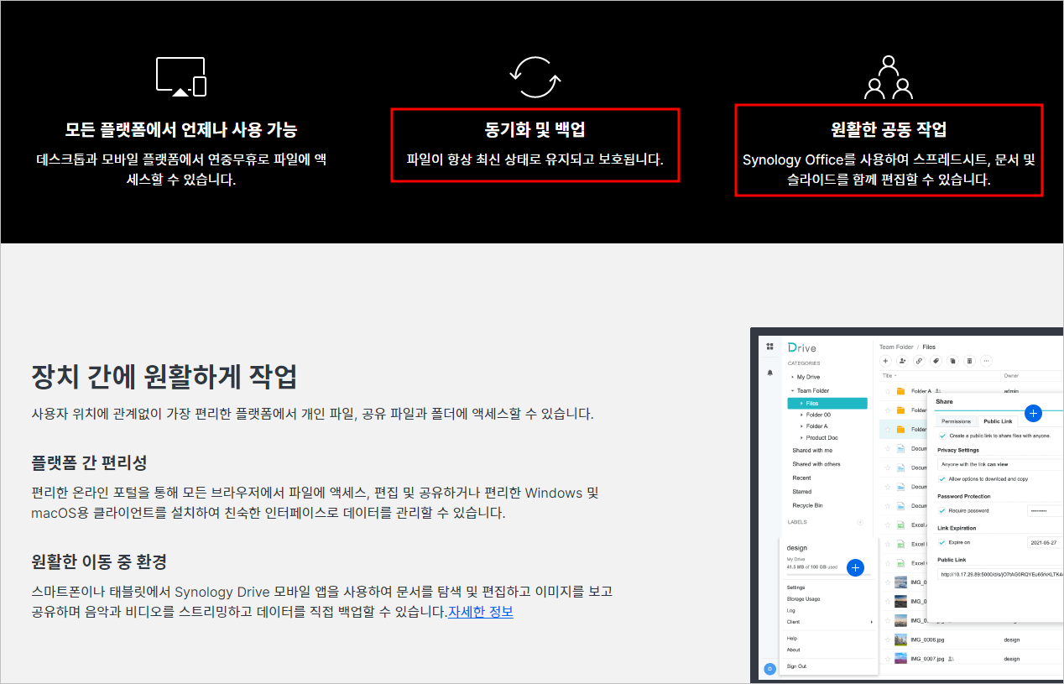Viewport: 1064px width, 684px height.
Task: Open the more options ellipsis icon
Action: (987, 361)
